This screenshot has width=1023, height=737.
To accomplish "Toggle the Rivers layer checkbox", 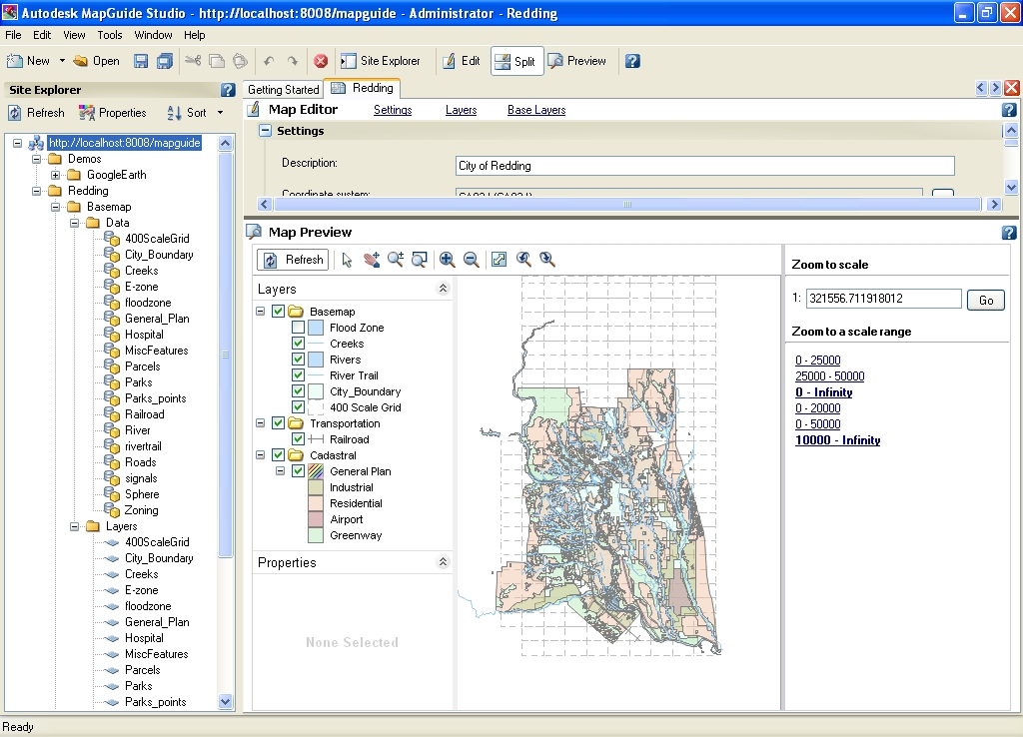I will point(298,360).
